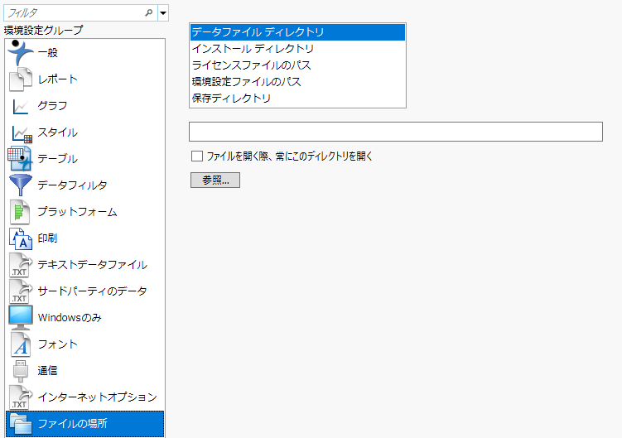Click the プラットフォーム green bars icon
622x438 pixels.
point(20,211)
